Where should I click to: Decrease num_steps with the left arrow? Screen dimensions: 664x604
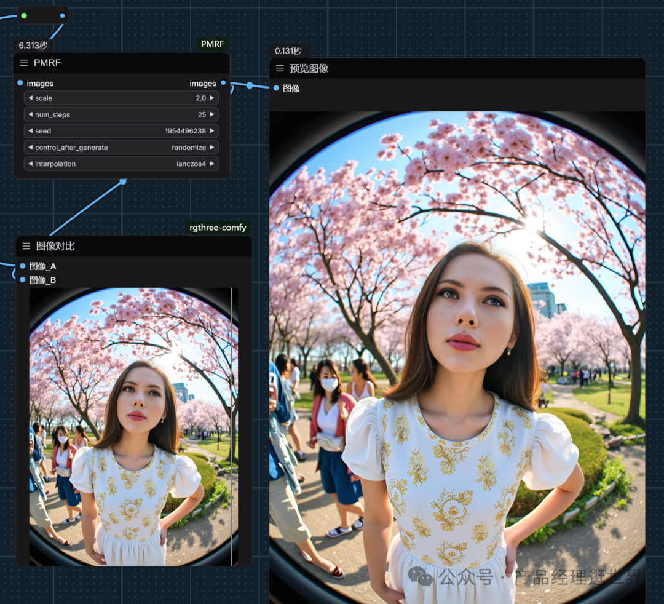(30, 114)
